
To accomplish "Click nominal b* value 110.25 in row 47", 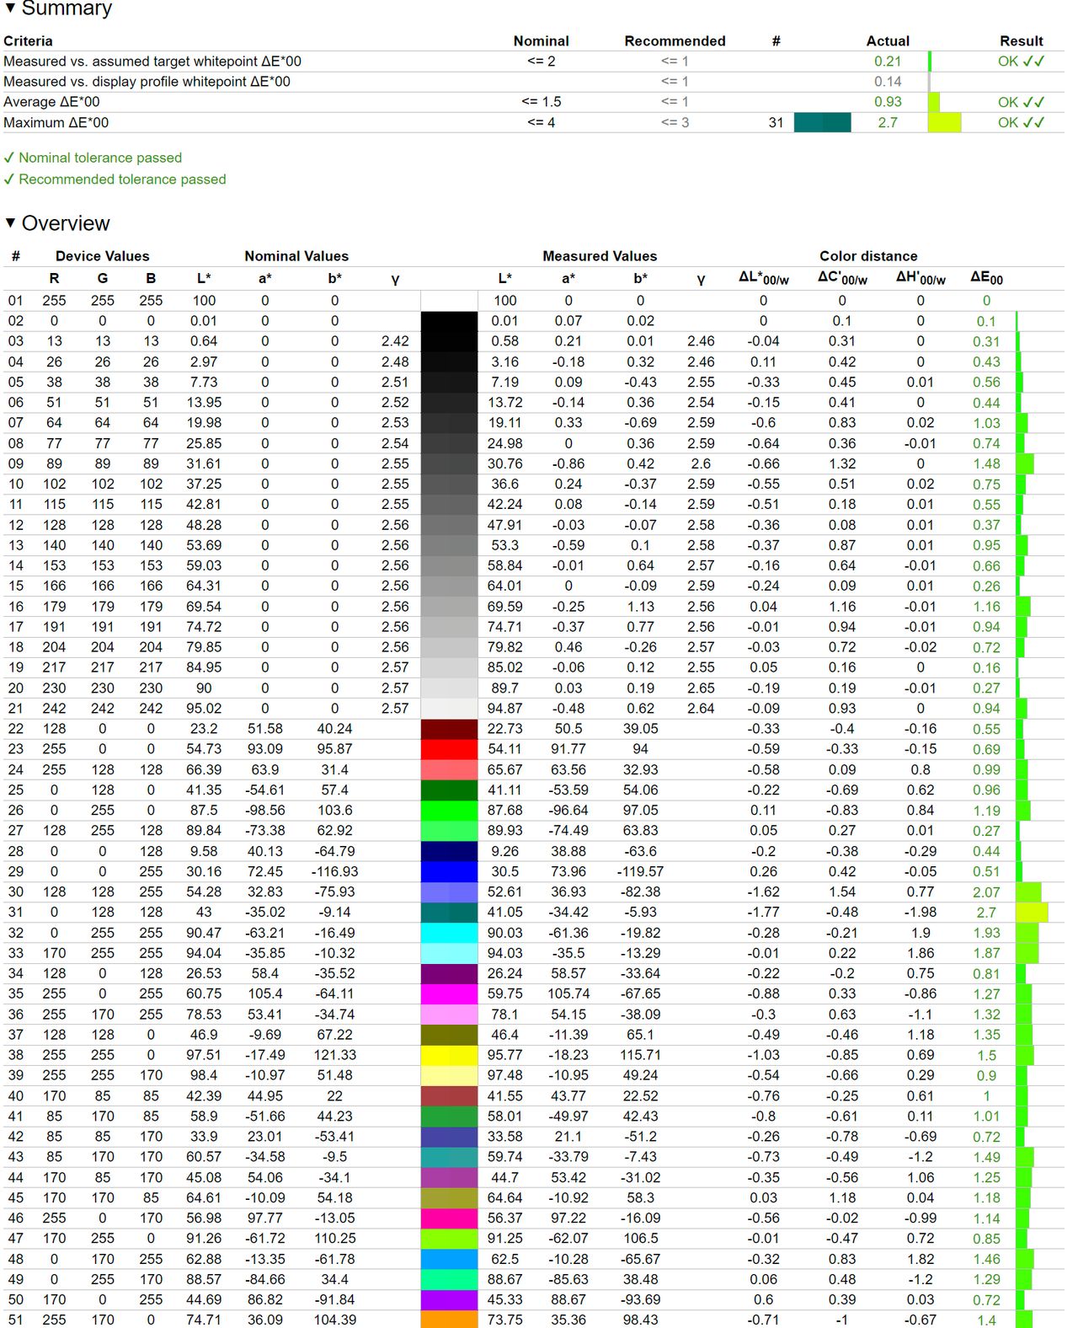I will click(x=334, y=1238).
